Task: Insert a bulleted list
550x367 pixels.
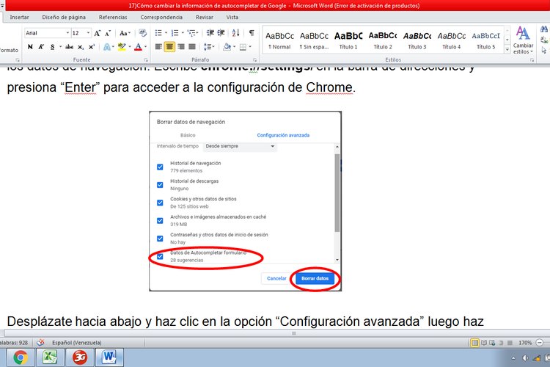Action: point(158,33)
